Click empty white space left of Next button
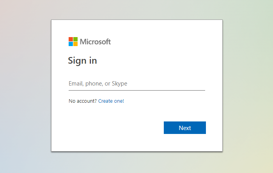The image size is (273, 173). 117,128
